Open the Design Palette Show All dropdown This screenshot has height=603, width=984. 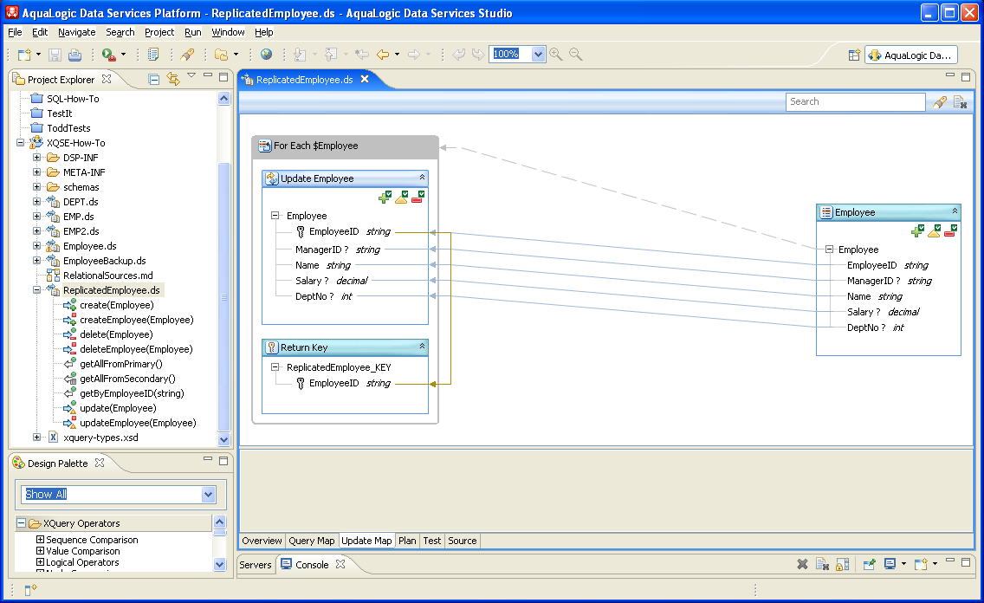coord(209,495)
